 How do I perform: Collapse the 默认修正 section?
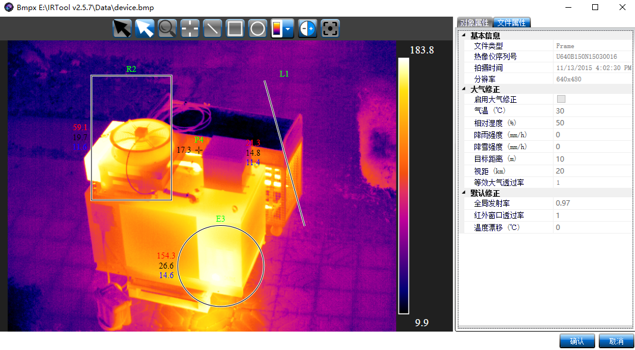click(464, 193)
